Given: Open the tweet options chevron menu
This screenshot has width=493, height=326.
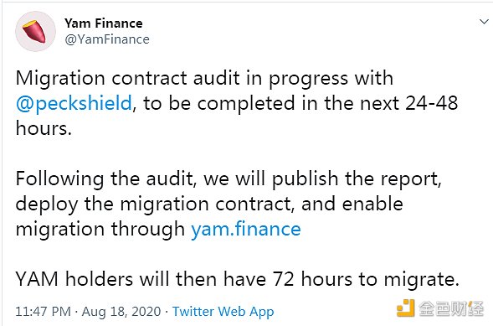Looking at the screenshot, I should [x=484, y=22].
